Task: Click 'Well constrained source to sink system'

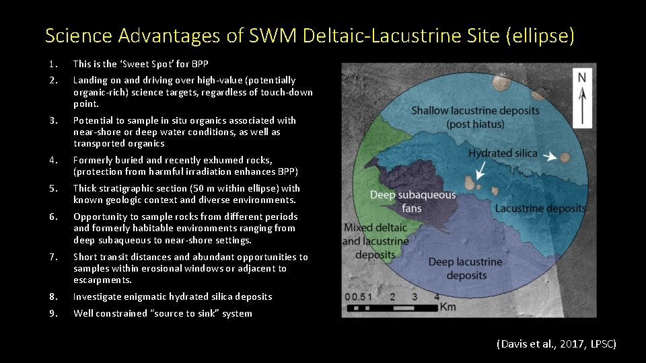Action: [162, 313]
